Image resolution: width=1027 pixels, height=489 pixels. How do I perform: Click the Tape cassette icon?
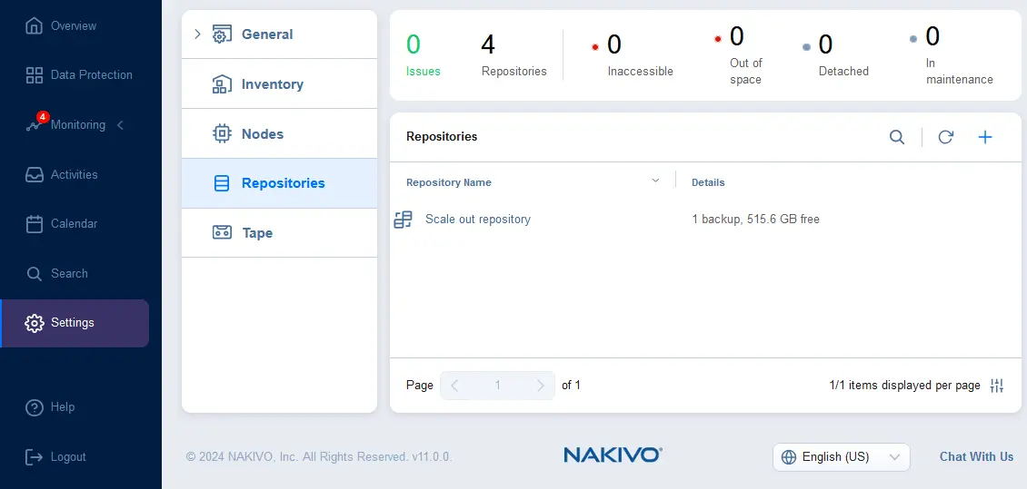pyautogui.click(x=222, y=233)
